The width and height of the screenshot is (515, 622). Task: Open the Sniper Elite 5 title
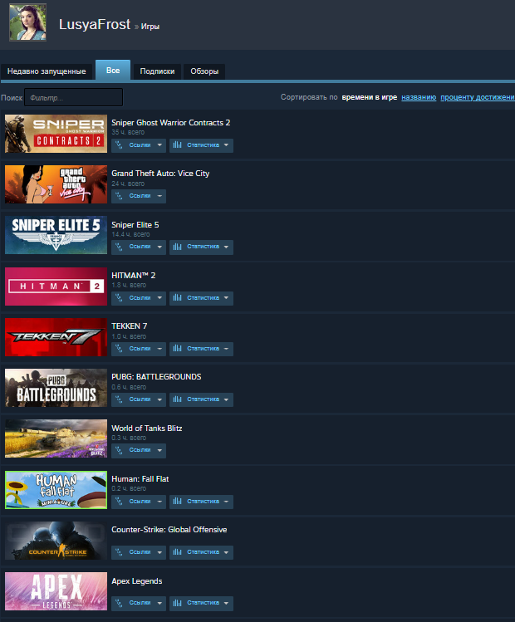pos(135,224)
